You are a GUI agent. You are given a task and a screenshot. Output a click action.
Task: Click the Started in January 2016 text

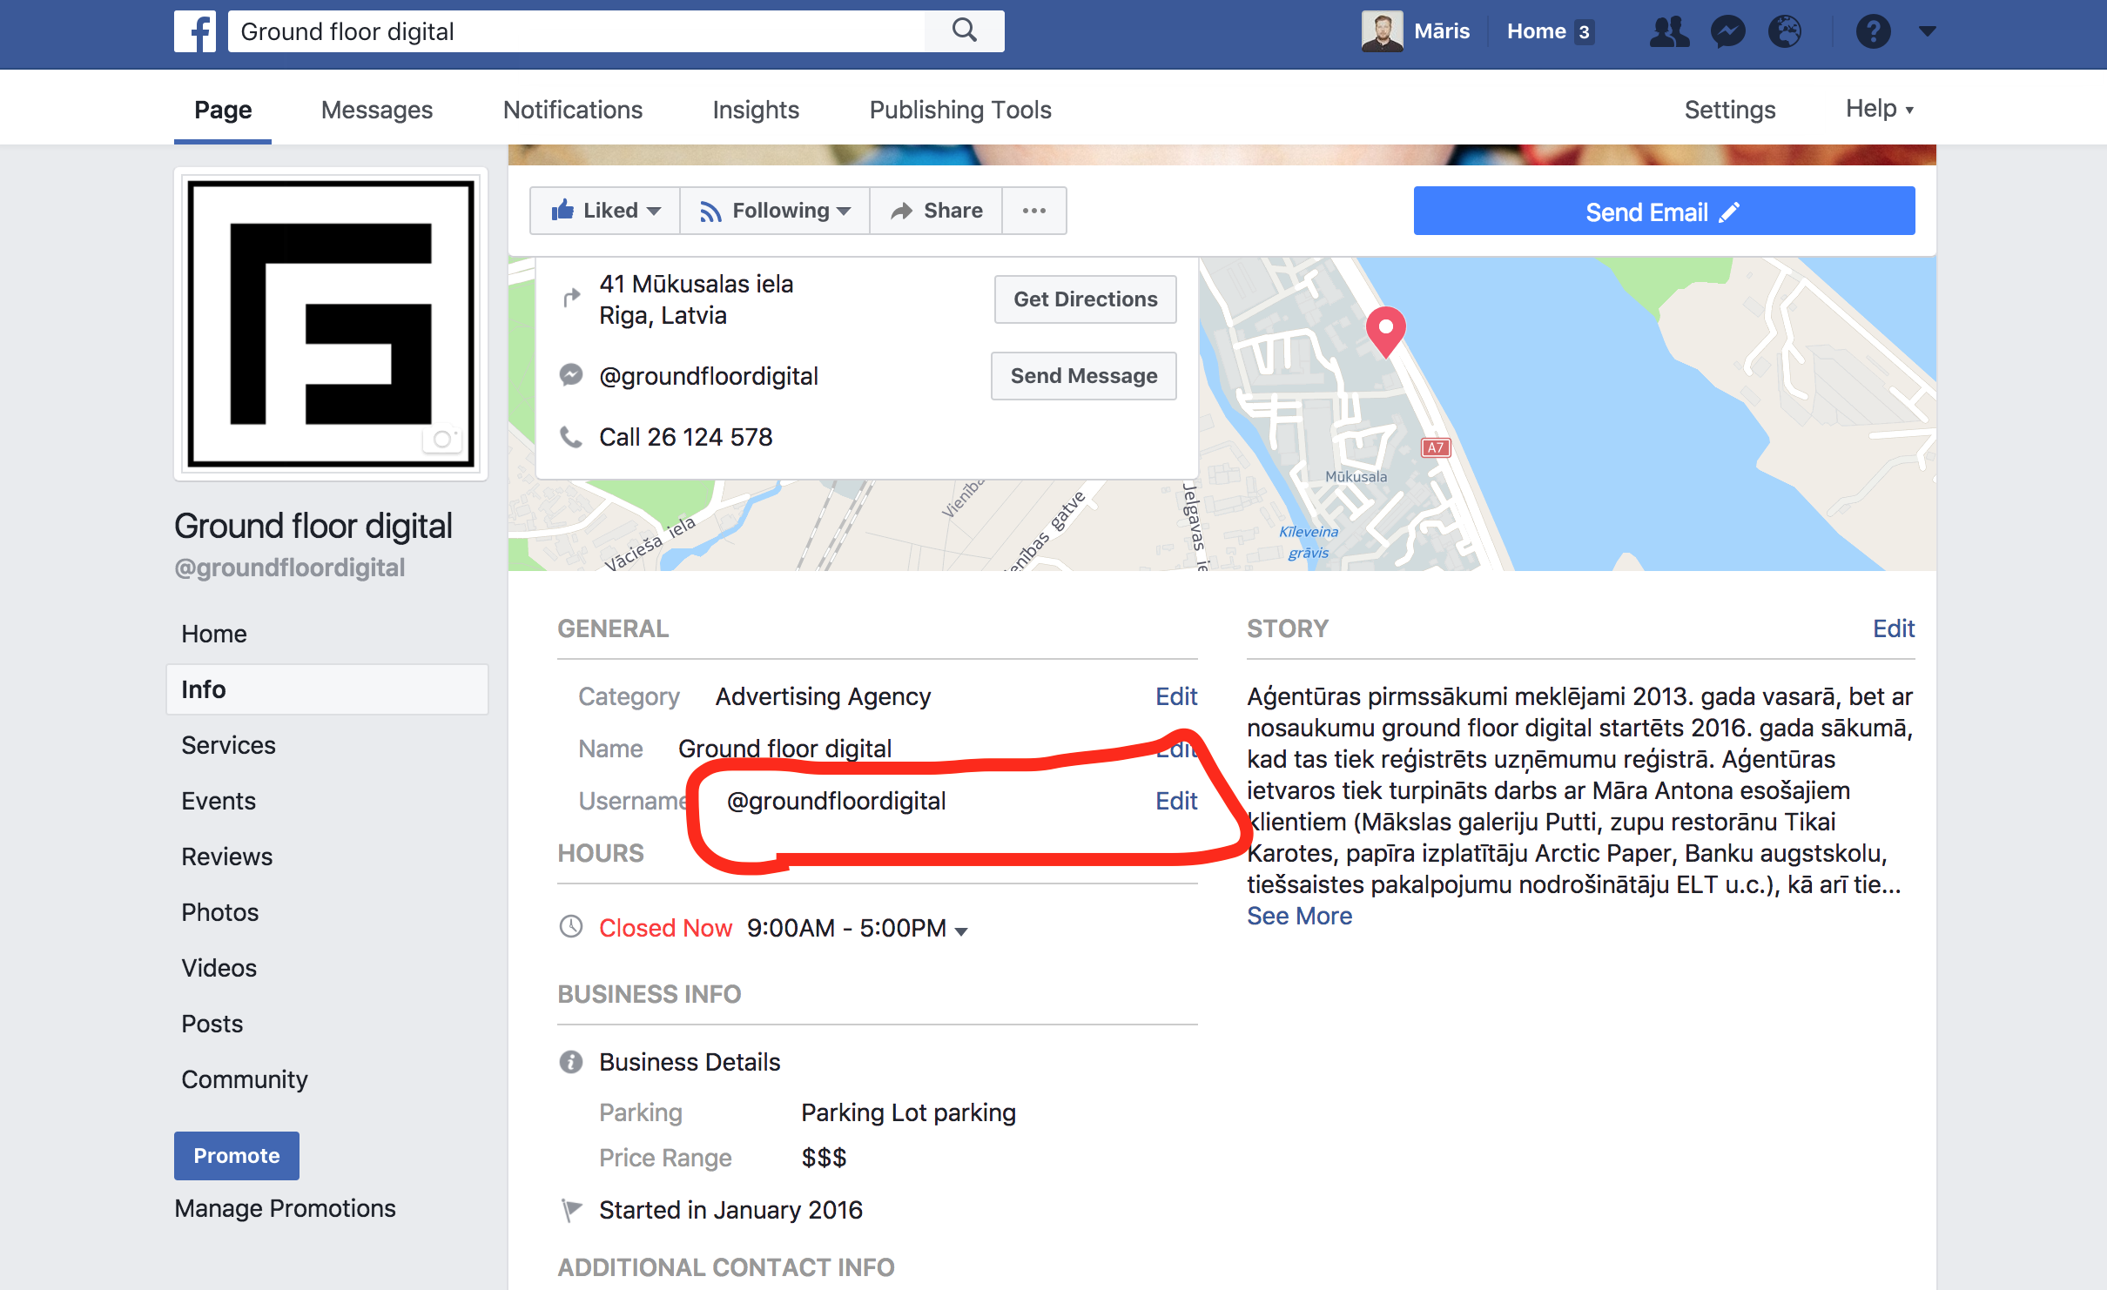(x=730, y=1210)
